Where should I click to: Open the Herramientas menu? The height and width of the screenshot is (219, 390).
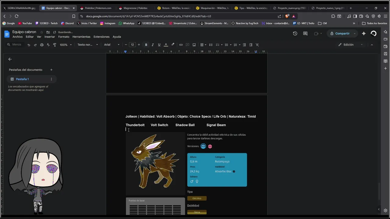[x=81, y=37]
